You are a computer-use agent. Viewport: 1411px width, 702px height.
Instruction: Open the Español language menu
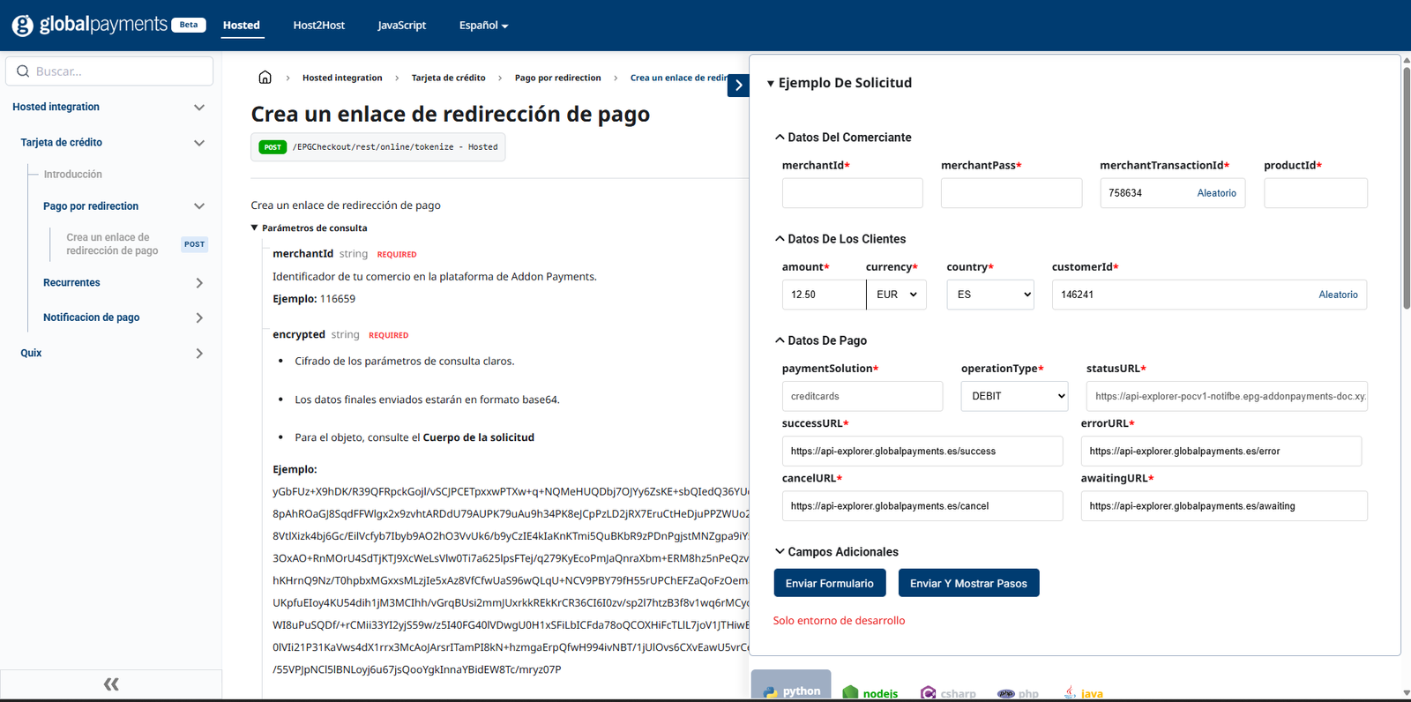(x=483, y=26)
